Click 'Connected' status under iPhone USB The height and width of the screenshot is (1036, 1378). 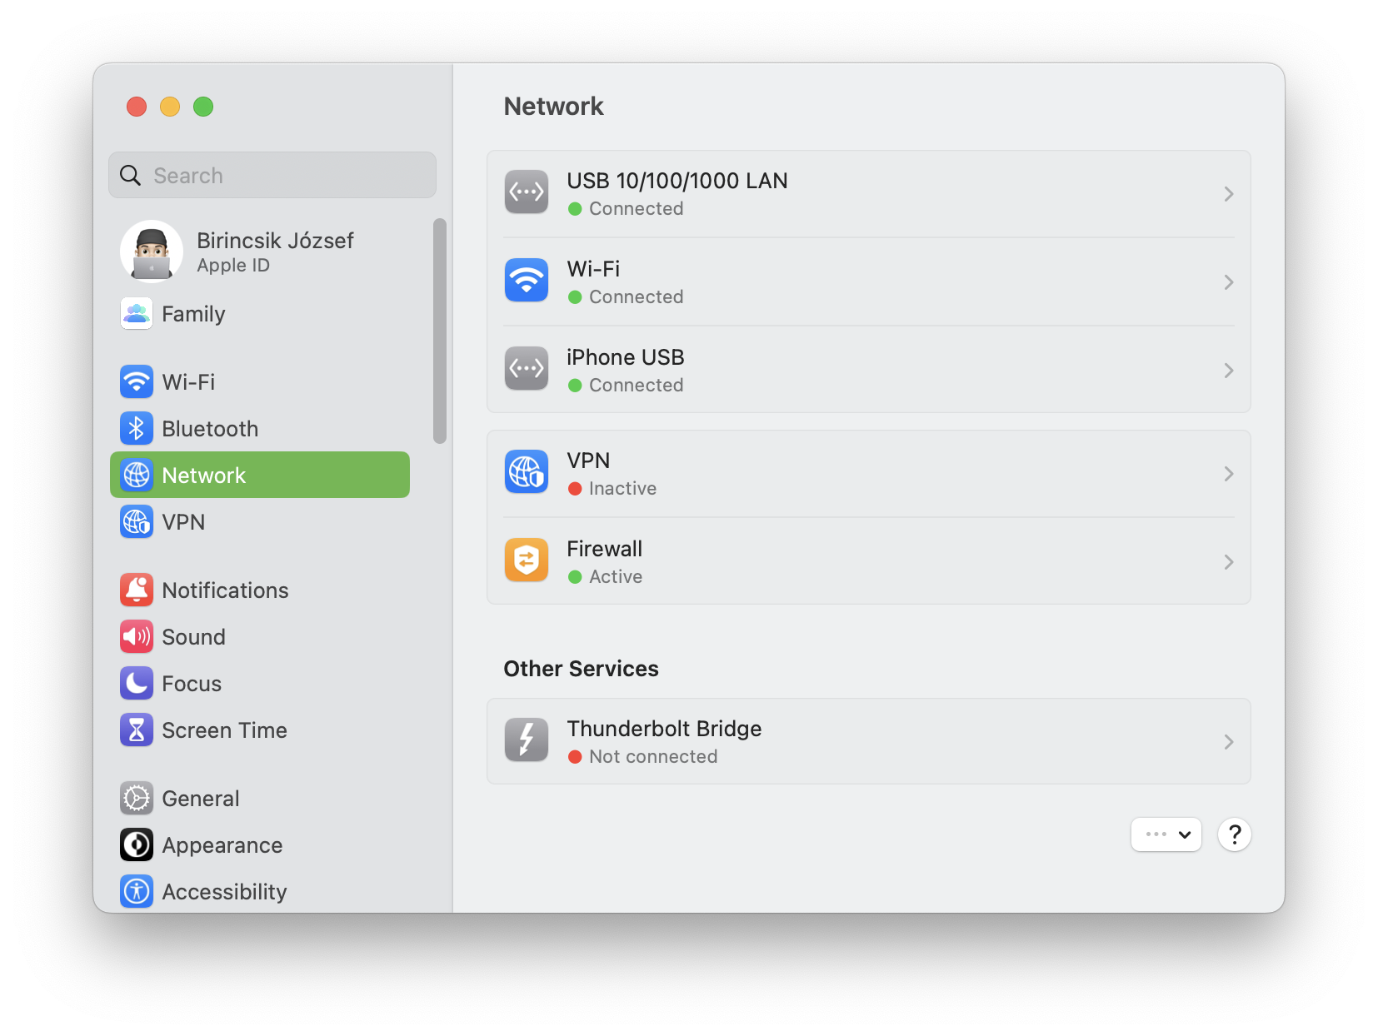637,386
